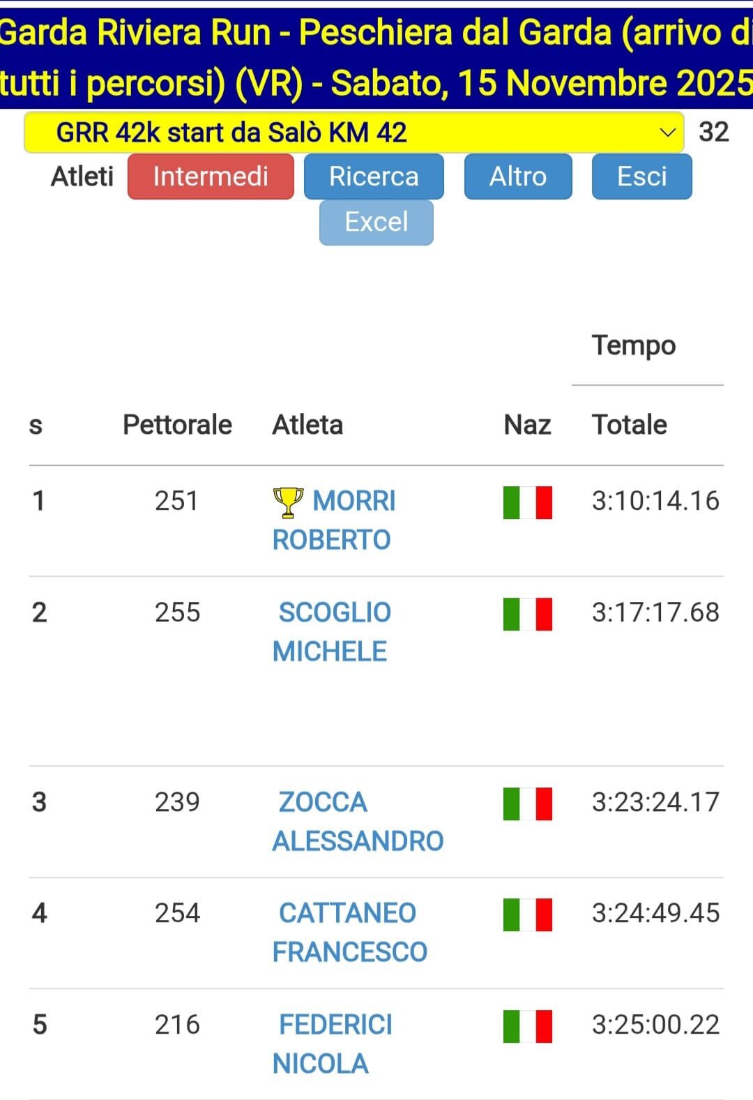Sort by the Pettorale column header
The image size is (753, 1100).
click(177, 425)
